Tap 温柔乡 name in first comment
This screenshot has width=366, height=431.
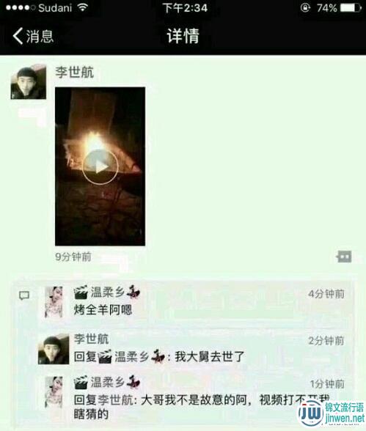(107, 292)
